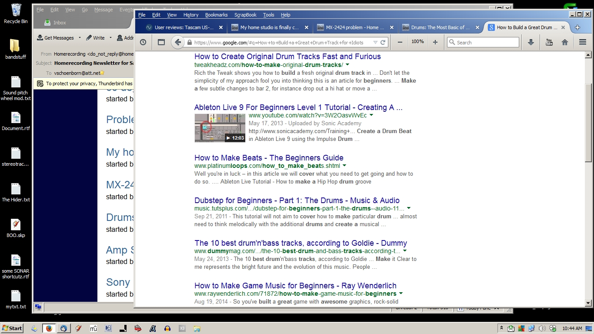Select the Document.rtf desktop file
This screenshot has height=334, width=594.
16,121
